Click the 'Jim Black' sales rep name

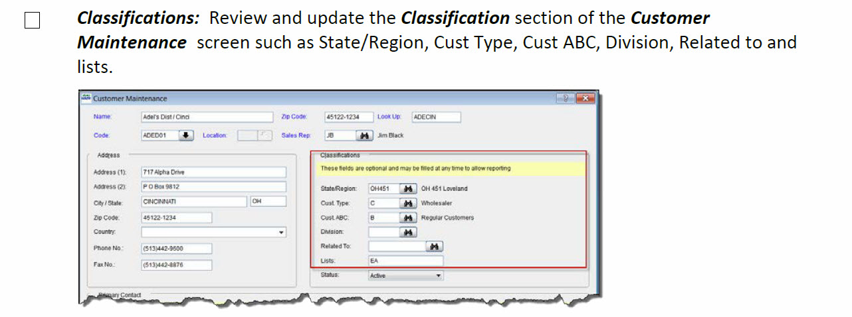coord(390,135)
